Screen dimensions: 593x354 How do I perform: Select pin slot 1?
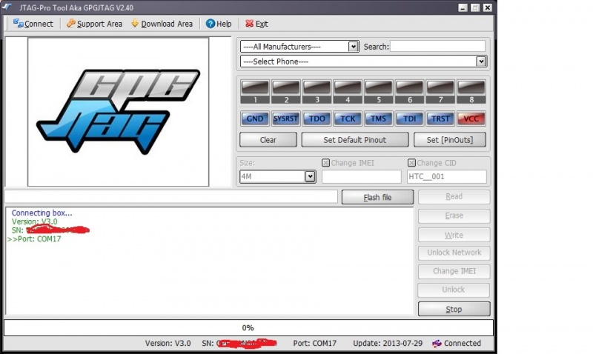point(255,92)
